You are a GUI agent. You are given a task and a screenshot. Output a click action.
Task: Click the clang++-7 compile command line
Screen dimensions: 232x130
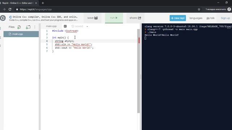tap(173, 29)
